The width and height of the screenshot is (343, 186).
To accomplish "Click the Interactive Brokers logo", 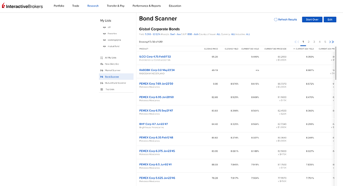I will [22, 6].
